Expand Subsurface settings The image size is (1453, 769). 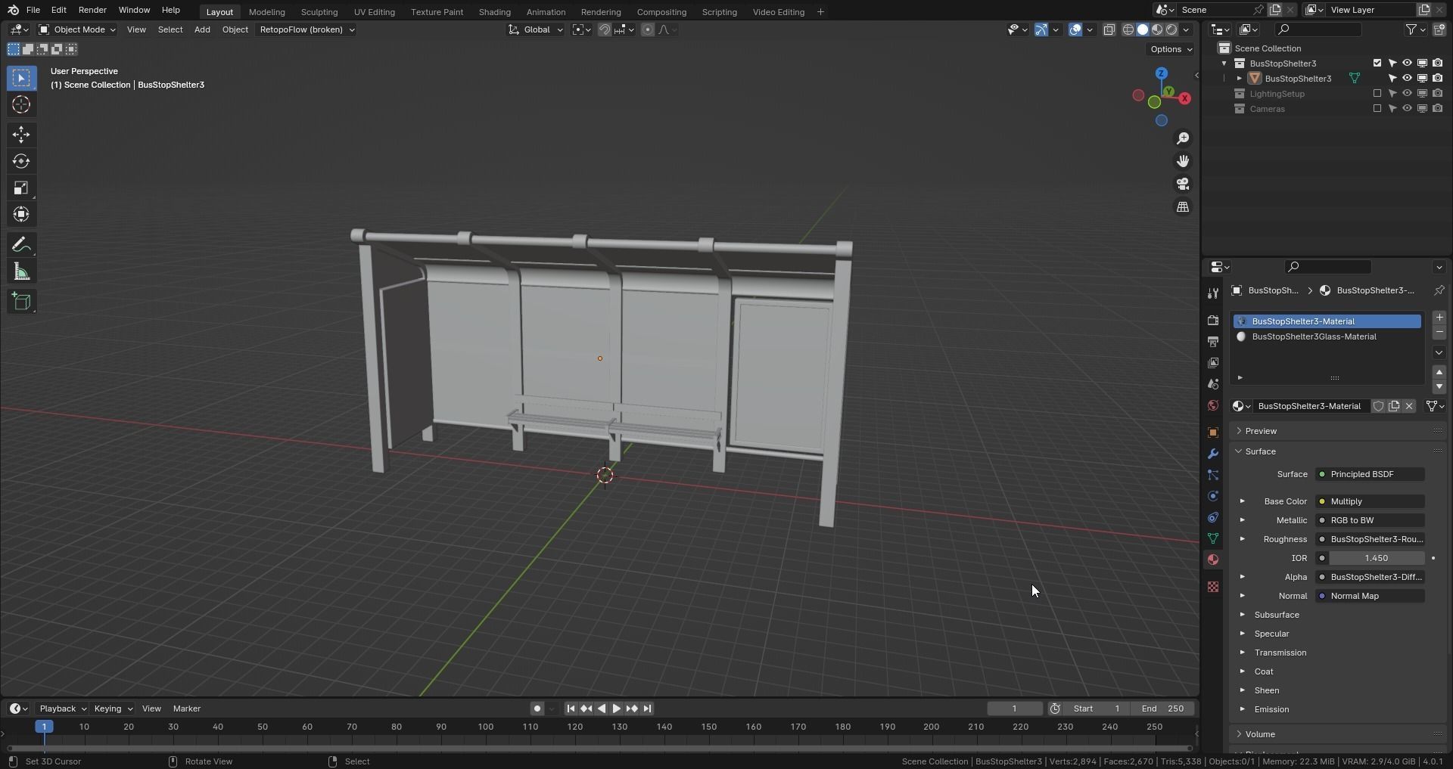tap(1242, 615)
